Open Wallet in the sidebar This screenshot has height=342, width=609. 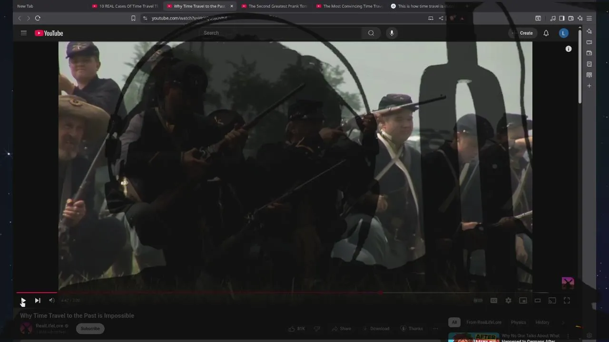tap(589, 53)
